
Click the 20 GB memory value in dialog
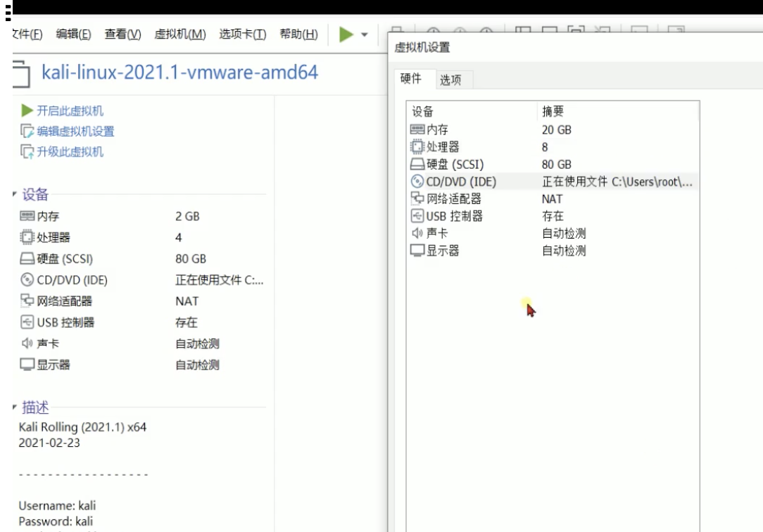click(x=557, y=130)
